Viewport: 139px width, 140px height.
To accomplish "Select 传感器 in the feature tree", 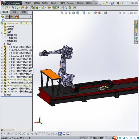I will tap(10, 29).
